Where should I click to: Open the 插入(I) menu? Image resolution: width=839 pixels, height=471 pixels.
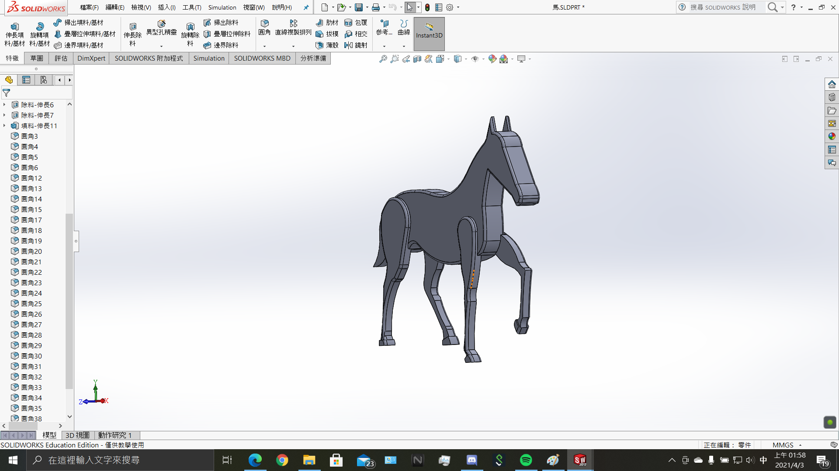coord(166,7)
